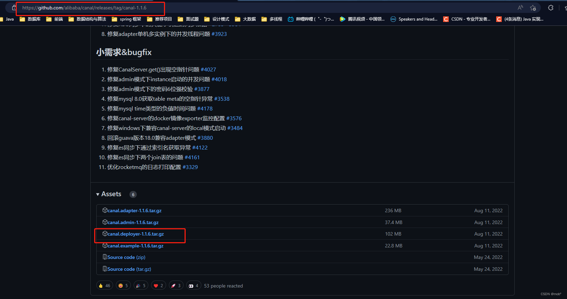This screenshot has width=567, height=299.
Task: Toggle laugh reaction with 5
Action: 123,285
